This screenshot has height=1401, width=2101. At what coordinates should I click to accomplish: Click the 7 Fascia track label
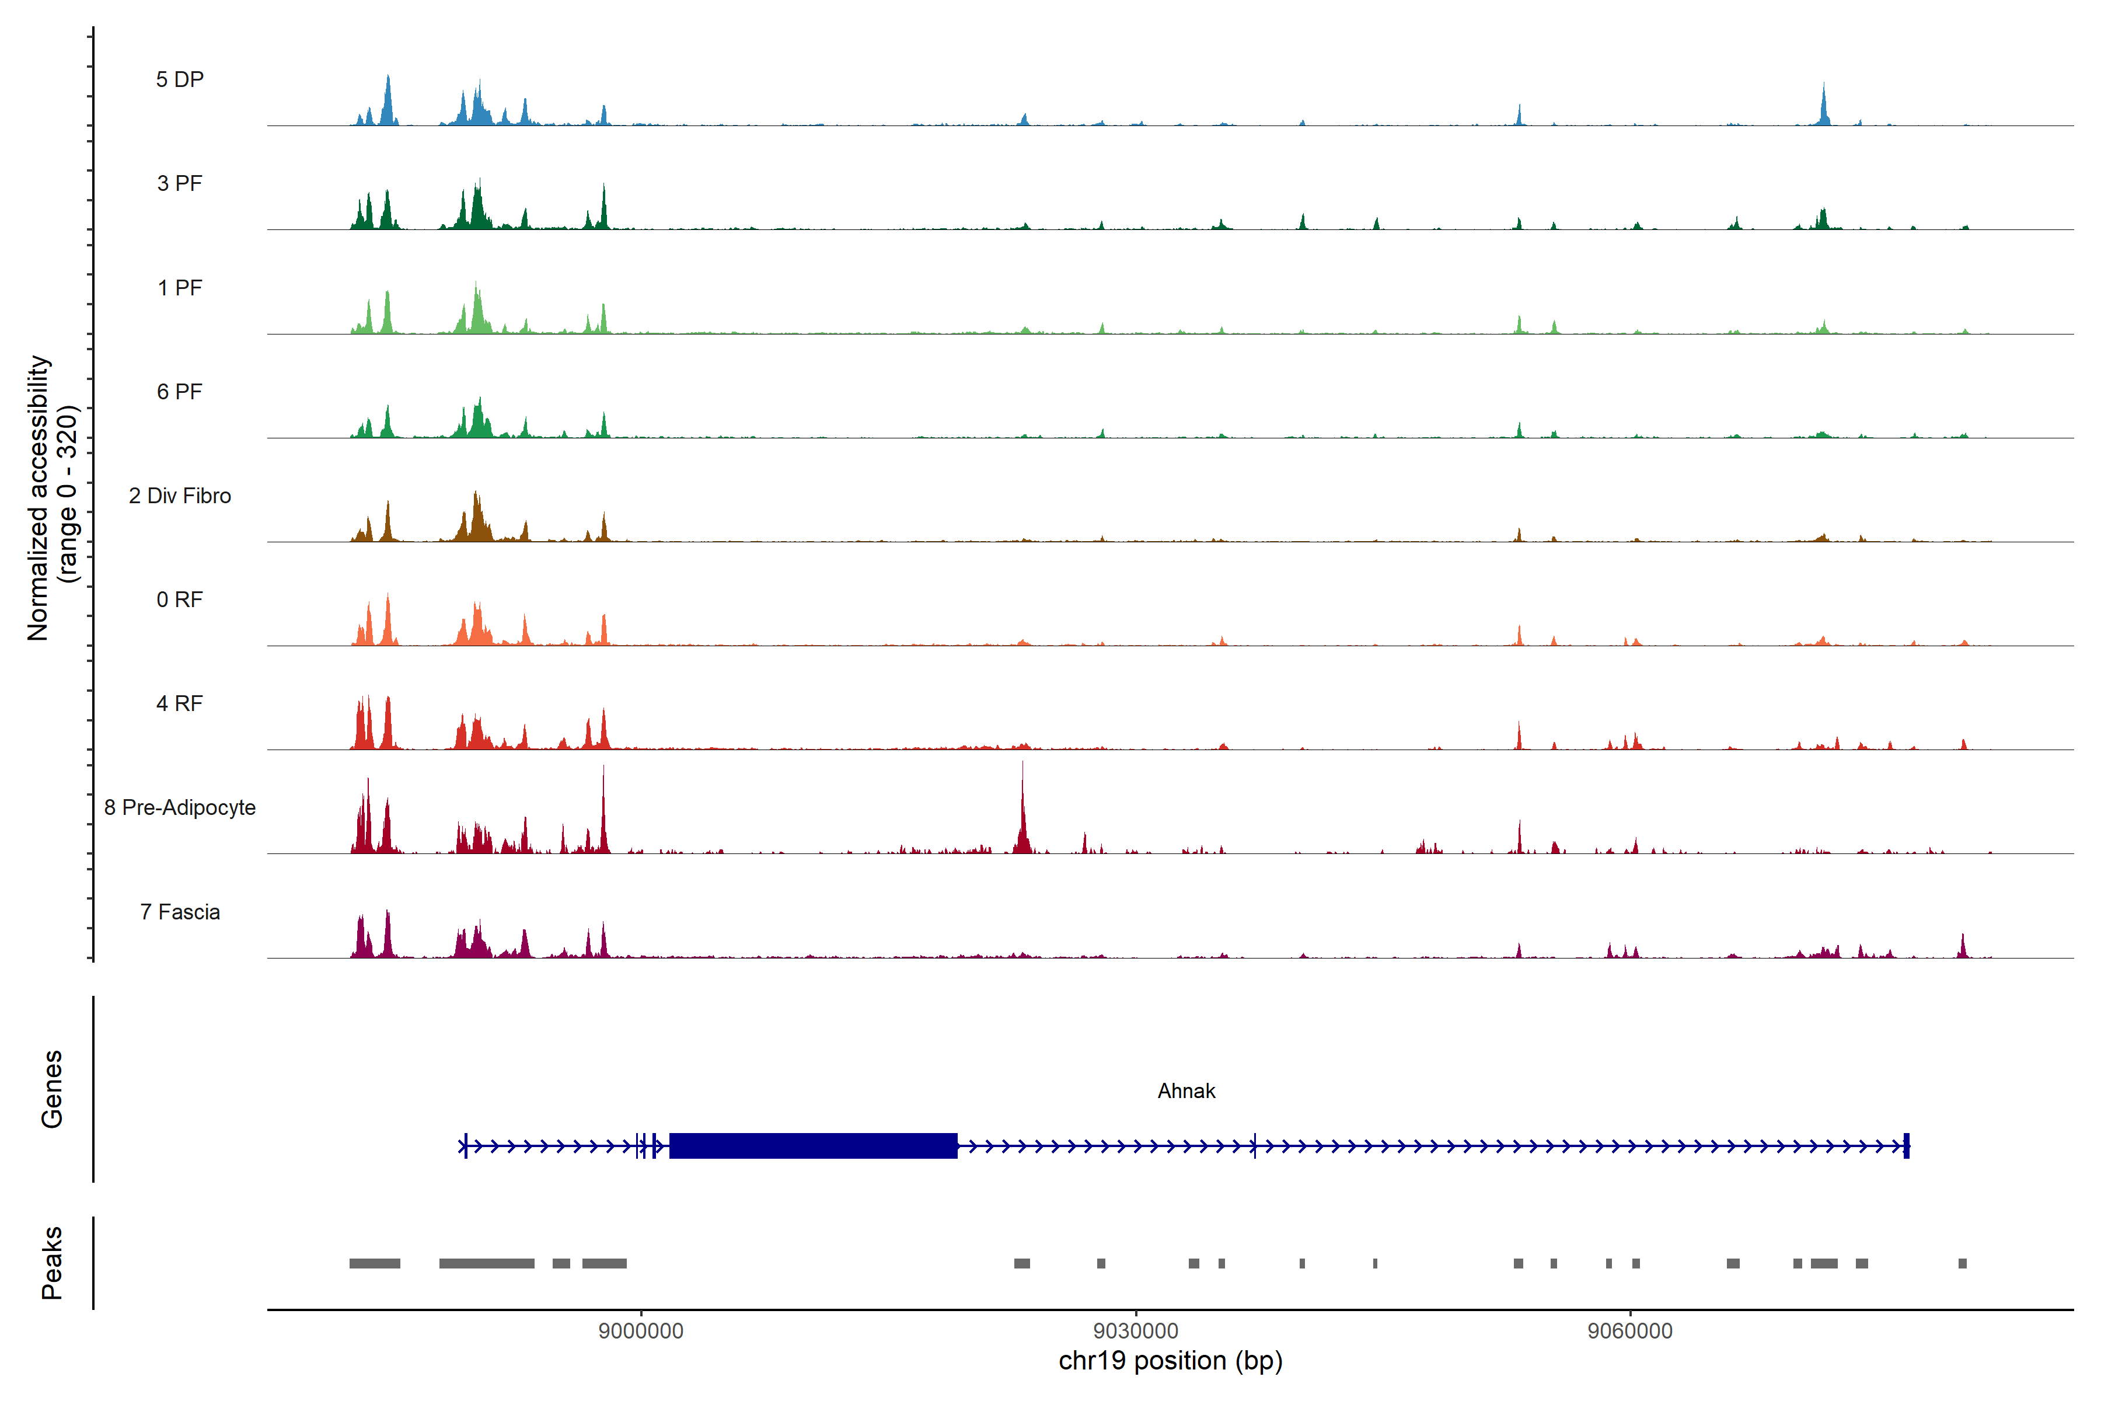click(180, 911)
